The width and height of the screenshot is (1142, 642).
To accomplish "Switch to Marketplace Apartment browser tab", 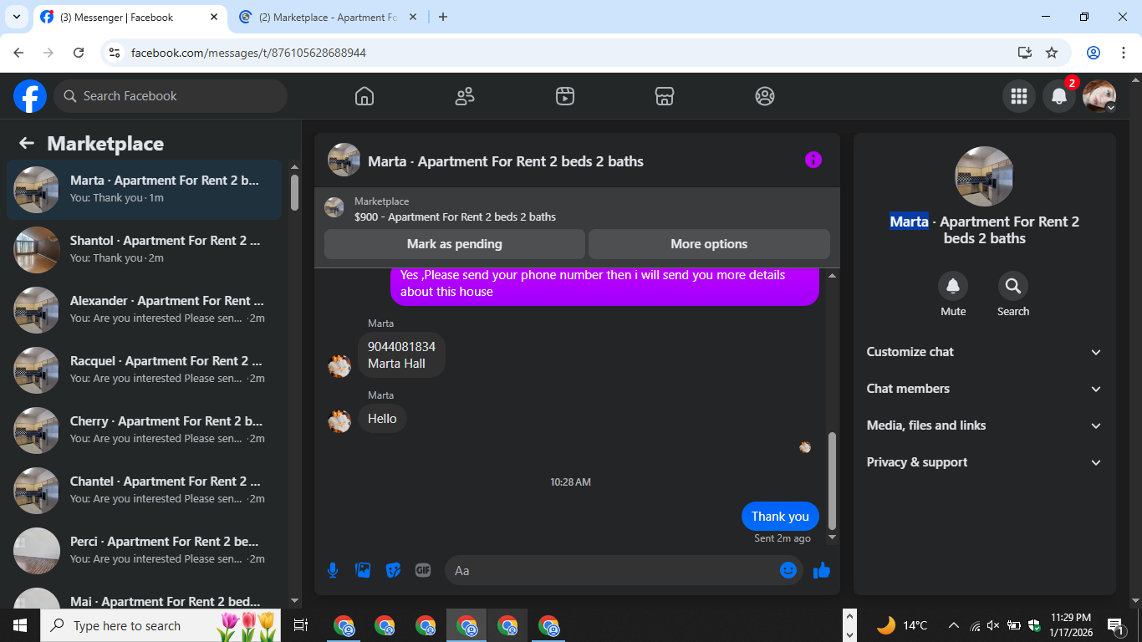I will tap(328, 17).
